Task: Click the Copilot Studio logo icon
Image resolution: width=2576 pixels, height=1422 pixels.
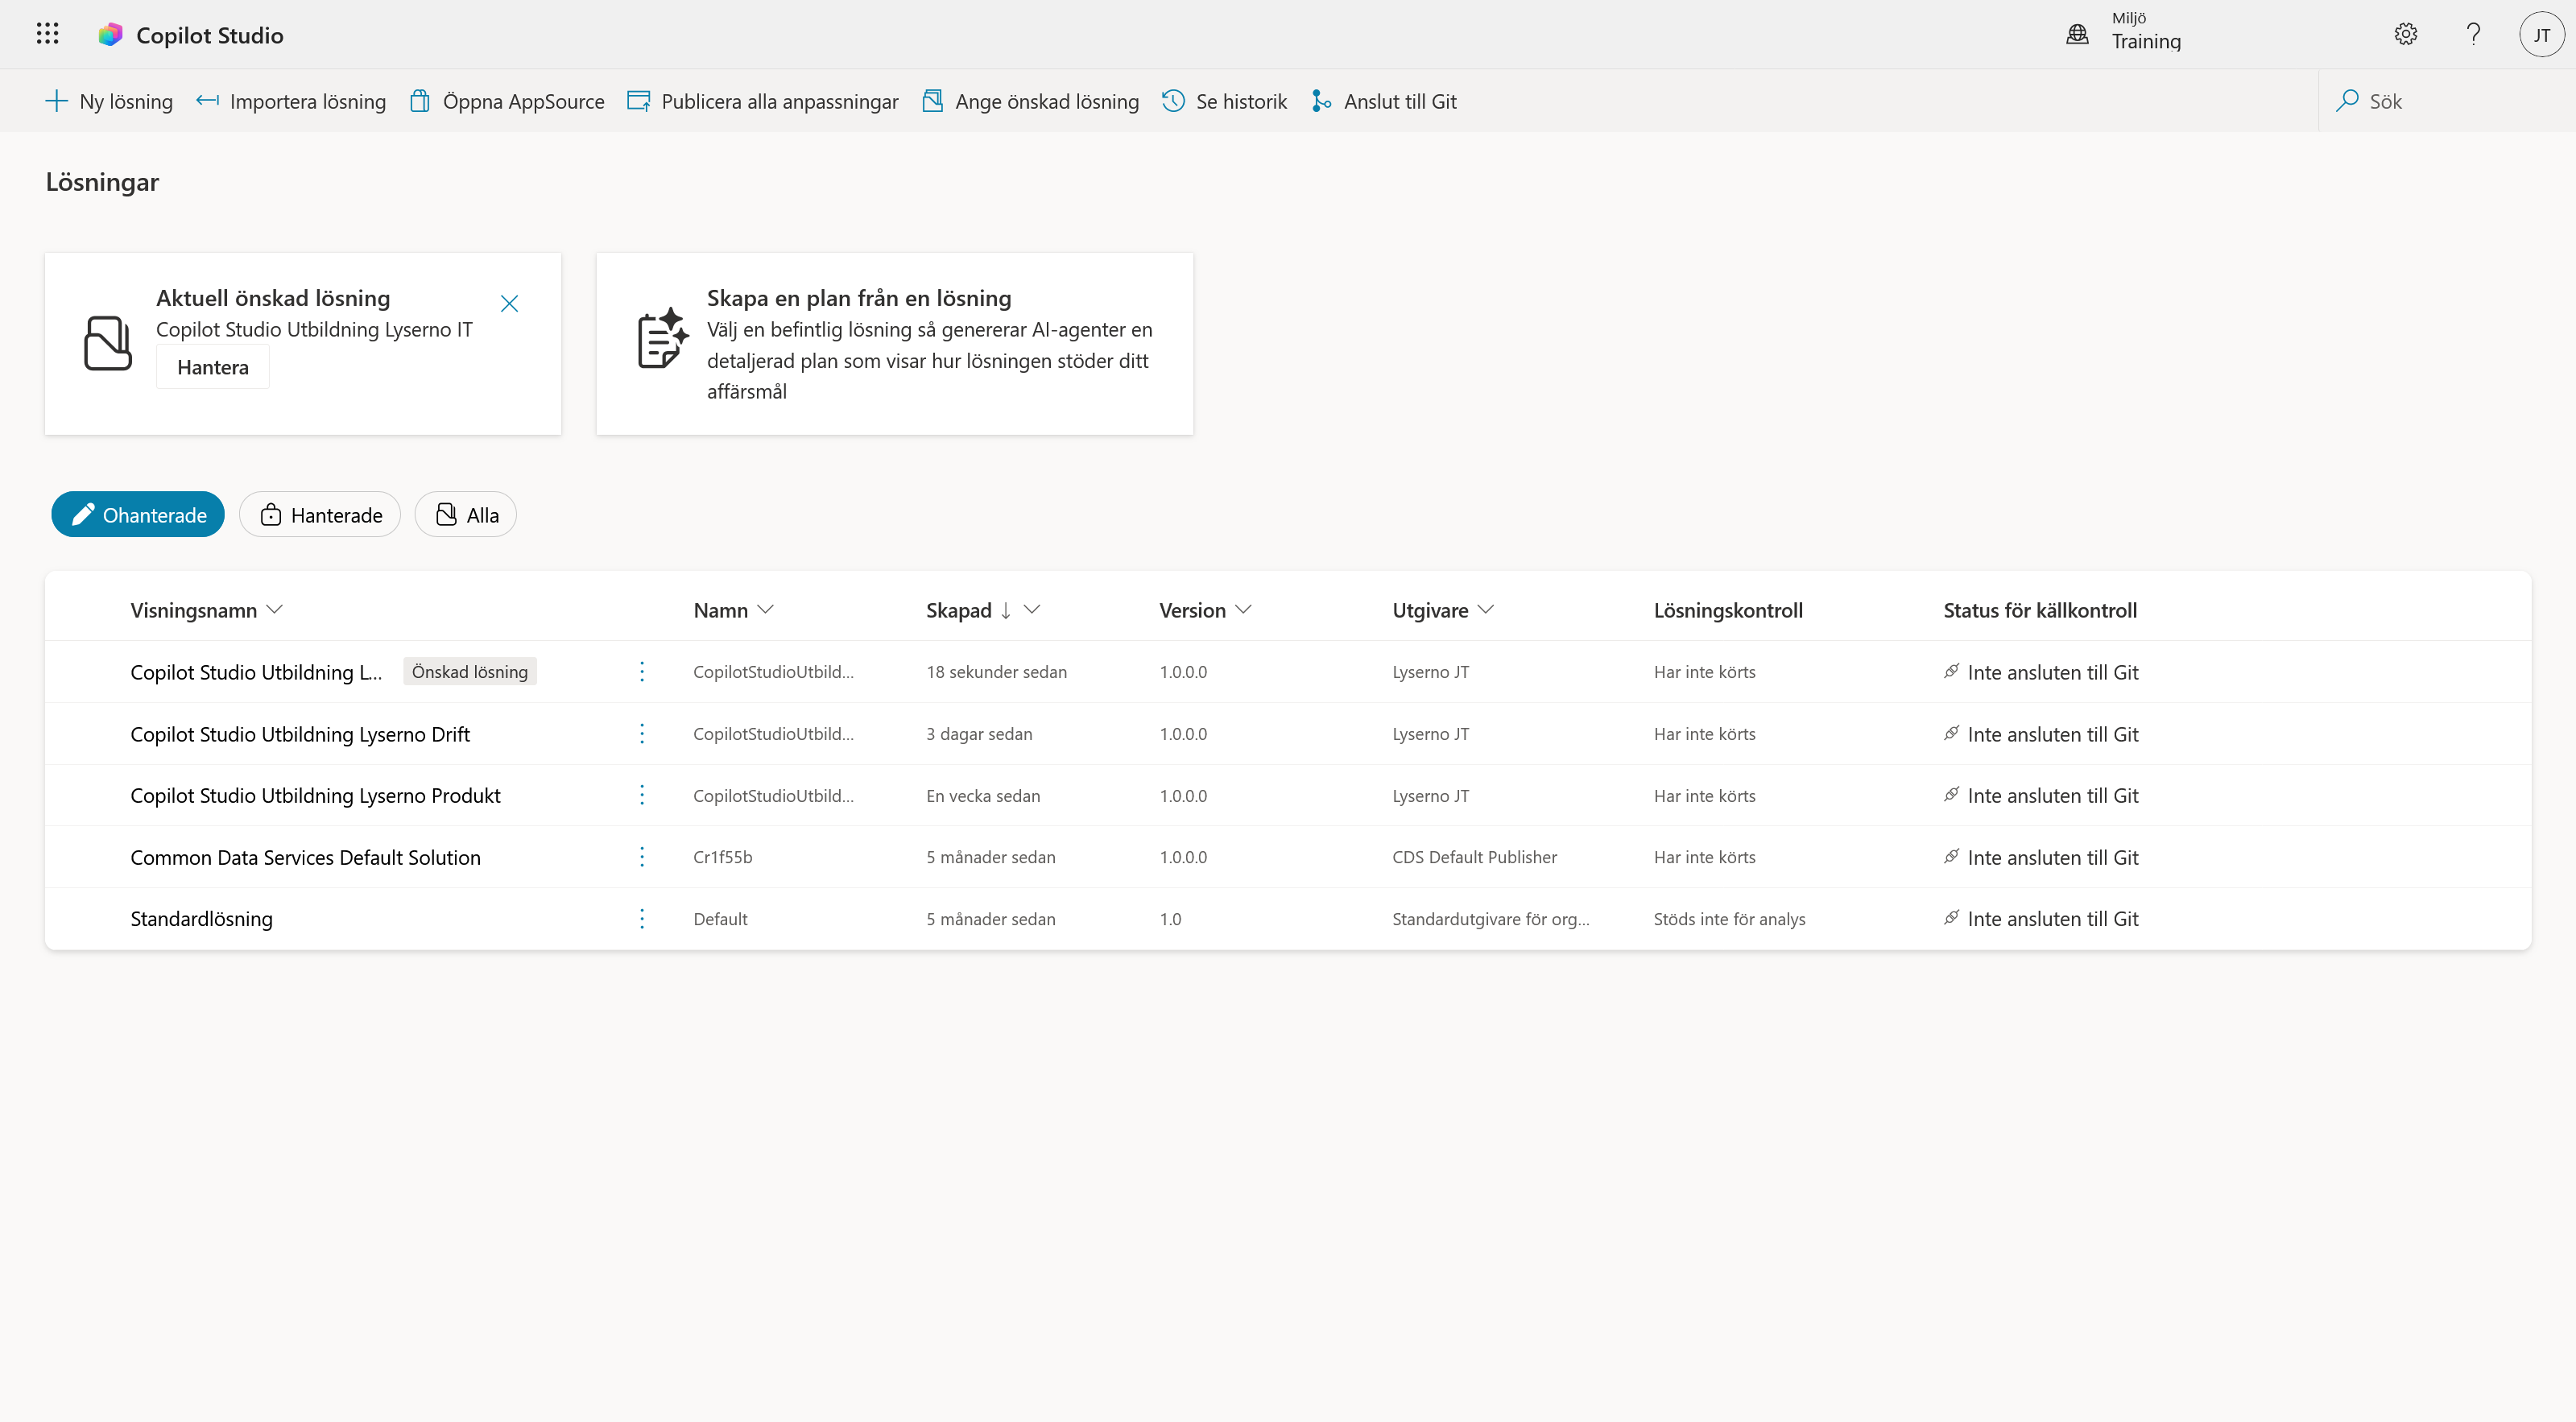Action: click(110, 35)
